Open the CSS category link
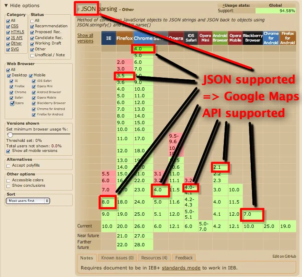This screenshot has width=302, height=277. coord(15,26)
